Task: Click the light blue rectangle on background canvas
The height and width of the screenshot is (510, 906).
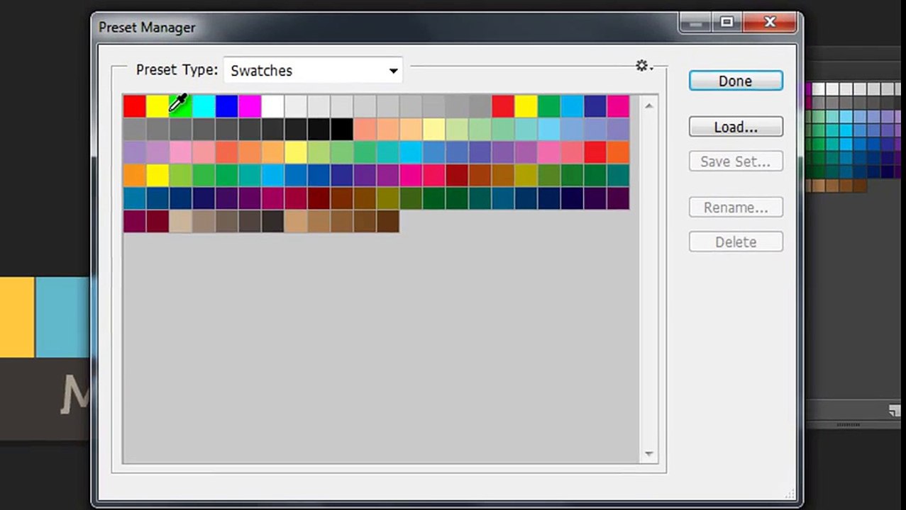Action: coord(63,317)
